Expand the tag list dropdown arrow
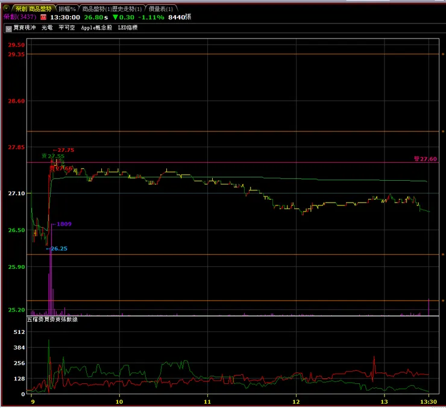The width and height of the screenshot is (446, 408). 8,28
